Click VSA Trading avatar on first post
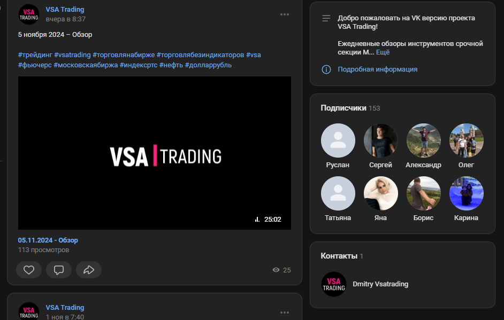 tap(29, 14)
